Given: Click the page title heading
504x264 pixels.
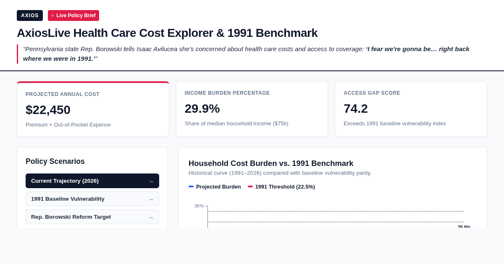Looking at the screenshot, I should pos(167,33).
